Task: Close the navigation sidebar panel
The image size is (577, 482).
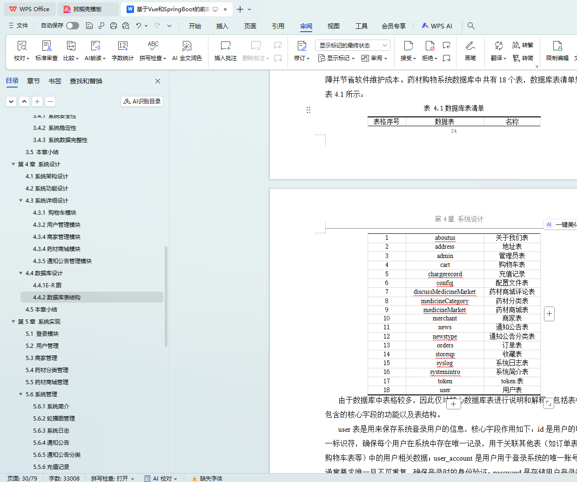Action: [158, 81]
